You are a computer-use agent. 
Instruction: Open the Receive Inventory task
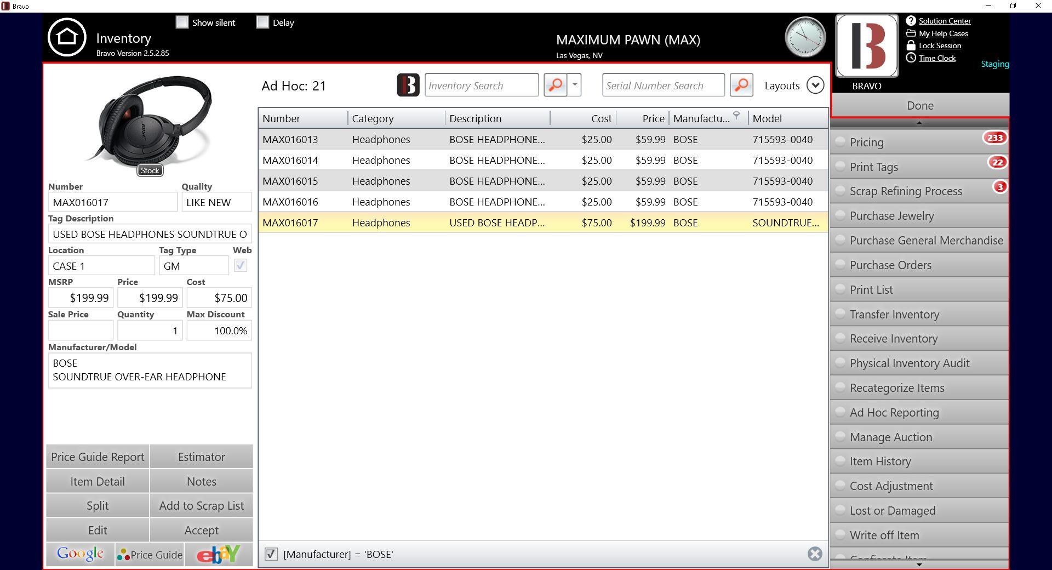pyautogui.click(x=919, y=338)
